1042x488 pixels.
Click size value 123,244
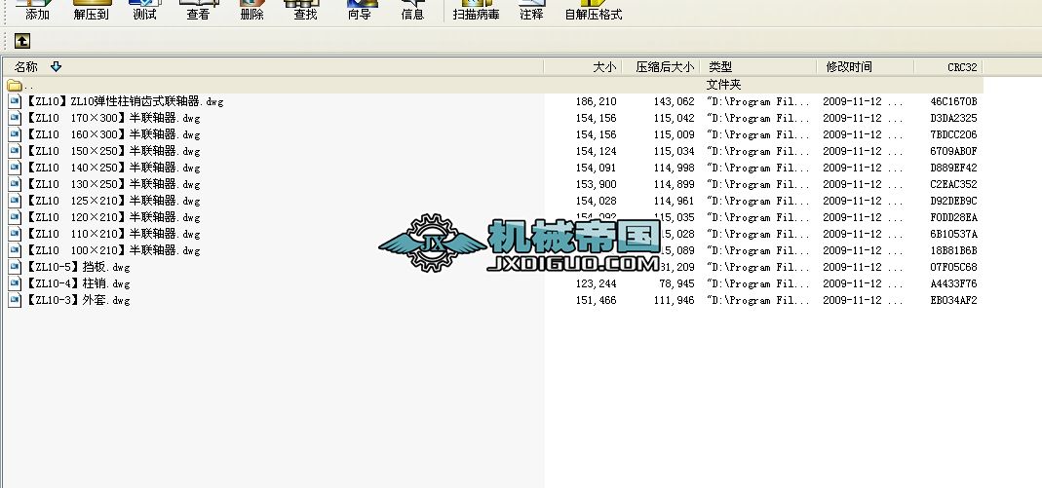[x=597, y=283]
